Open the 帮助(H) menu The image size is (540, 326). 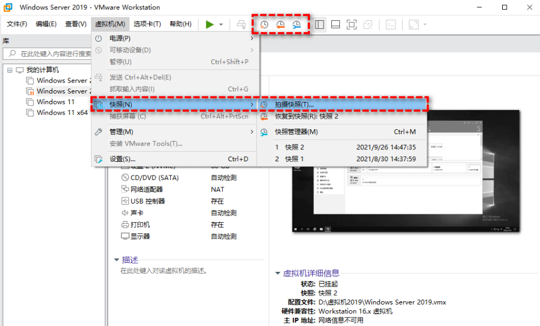[180, 24]
